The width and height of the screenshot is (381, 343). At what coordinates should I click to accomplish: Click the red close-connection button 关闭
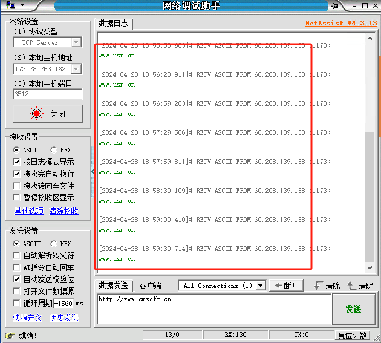(x=48, y=114)
